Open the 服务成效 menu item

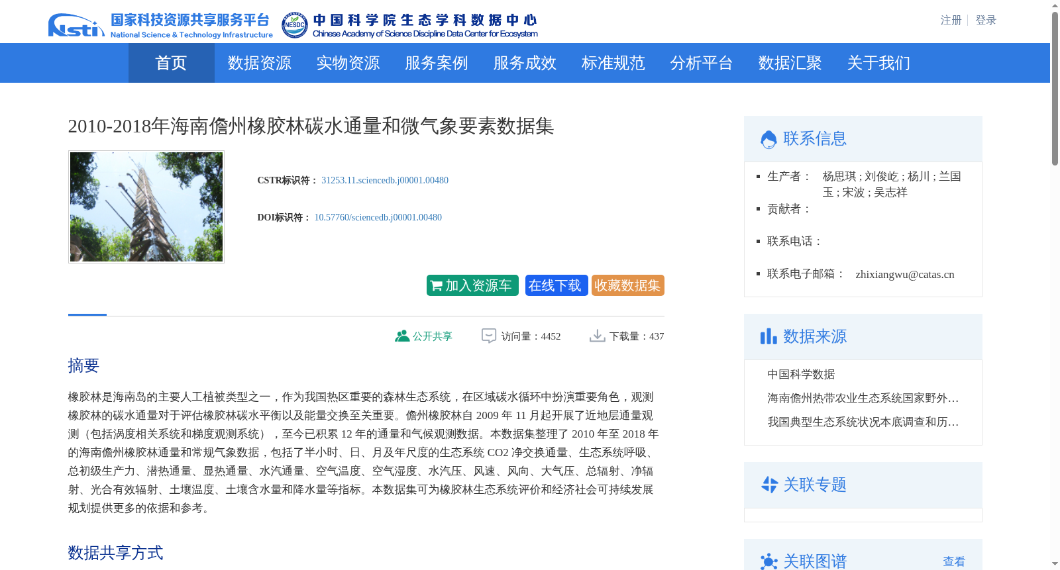point(525,63)
